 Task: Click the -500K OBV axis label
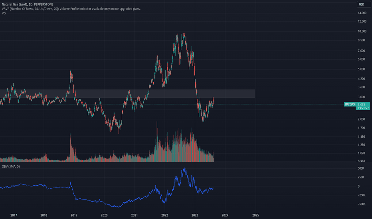pos(362,204)
